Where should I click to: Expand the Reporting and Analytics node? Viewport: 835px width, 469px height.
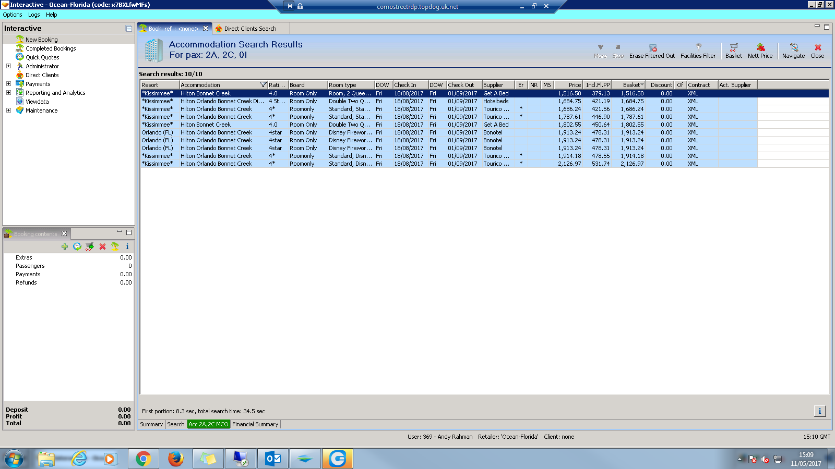(8, 93)
